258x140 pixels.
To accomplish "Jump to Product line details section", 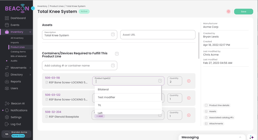I will [217, 105].
